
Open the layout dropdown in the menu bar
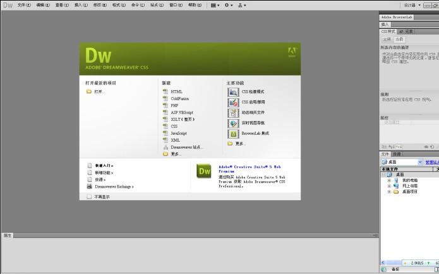point(215,5)
